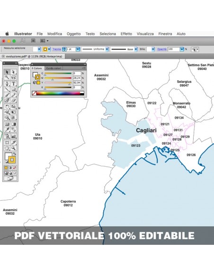Open the Stile graphic style dropdown
The image size is (214, 276).
(x=153, y=49)
